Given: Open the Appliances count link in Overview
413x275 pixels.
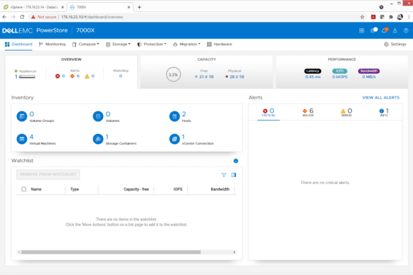Looking at the screenshot, I should pos(16,77).
